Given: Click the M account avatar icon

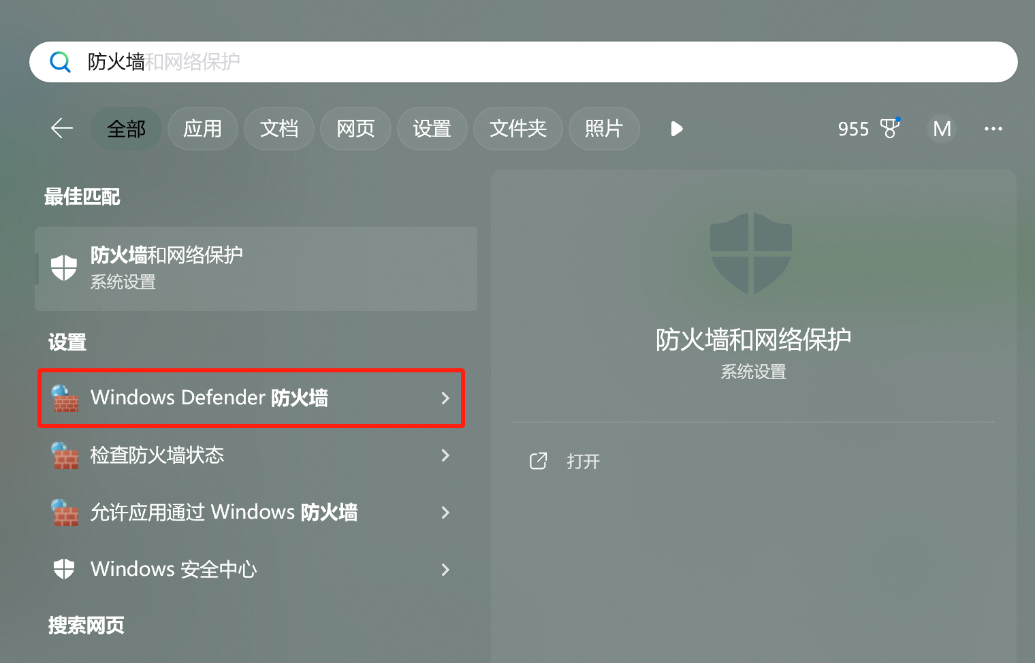Looking at the screenshot, I should (x=942, y=129).
